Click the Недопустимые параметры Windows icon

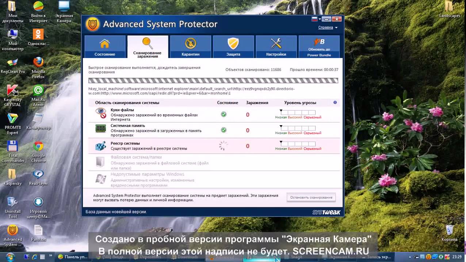click(x=100, y=179)
